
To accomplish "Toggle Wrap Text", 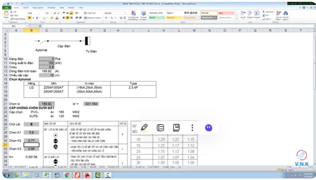I will point(90,13).
